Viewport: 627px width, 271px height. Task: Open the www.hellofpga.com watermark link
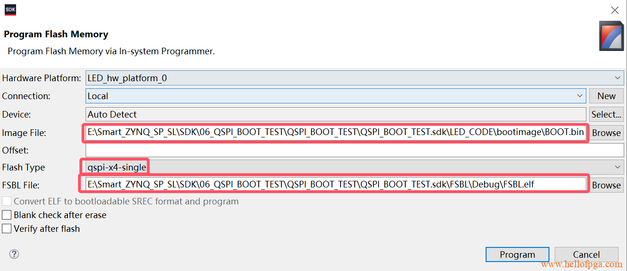582,264
